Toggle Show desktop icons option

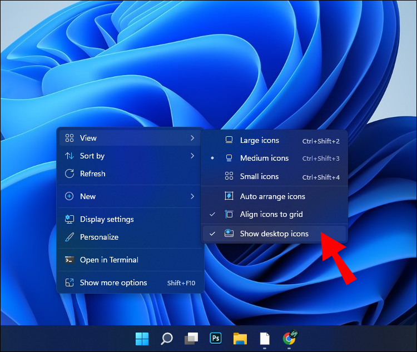pyautogui.click(x=274, y=234)
